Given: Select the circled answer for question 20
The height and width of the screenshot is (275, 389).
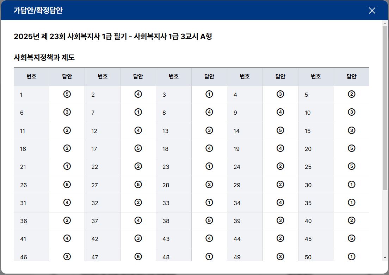Looking at the screenshot, I should (351, 148).
